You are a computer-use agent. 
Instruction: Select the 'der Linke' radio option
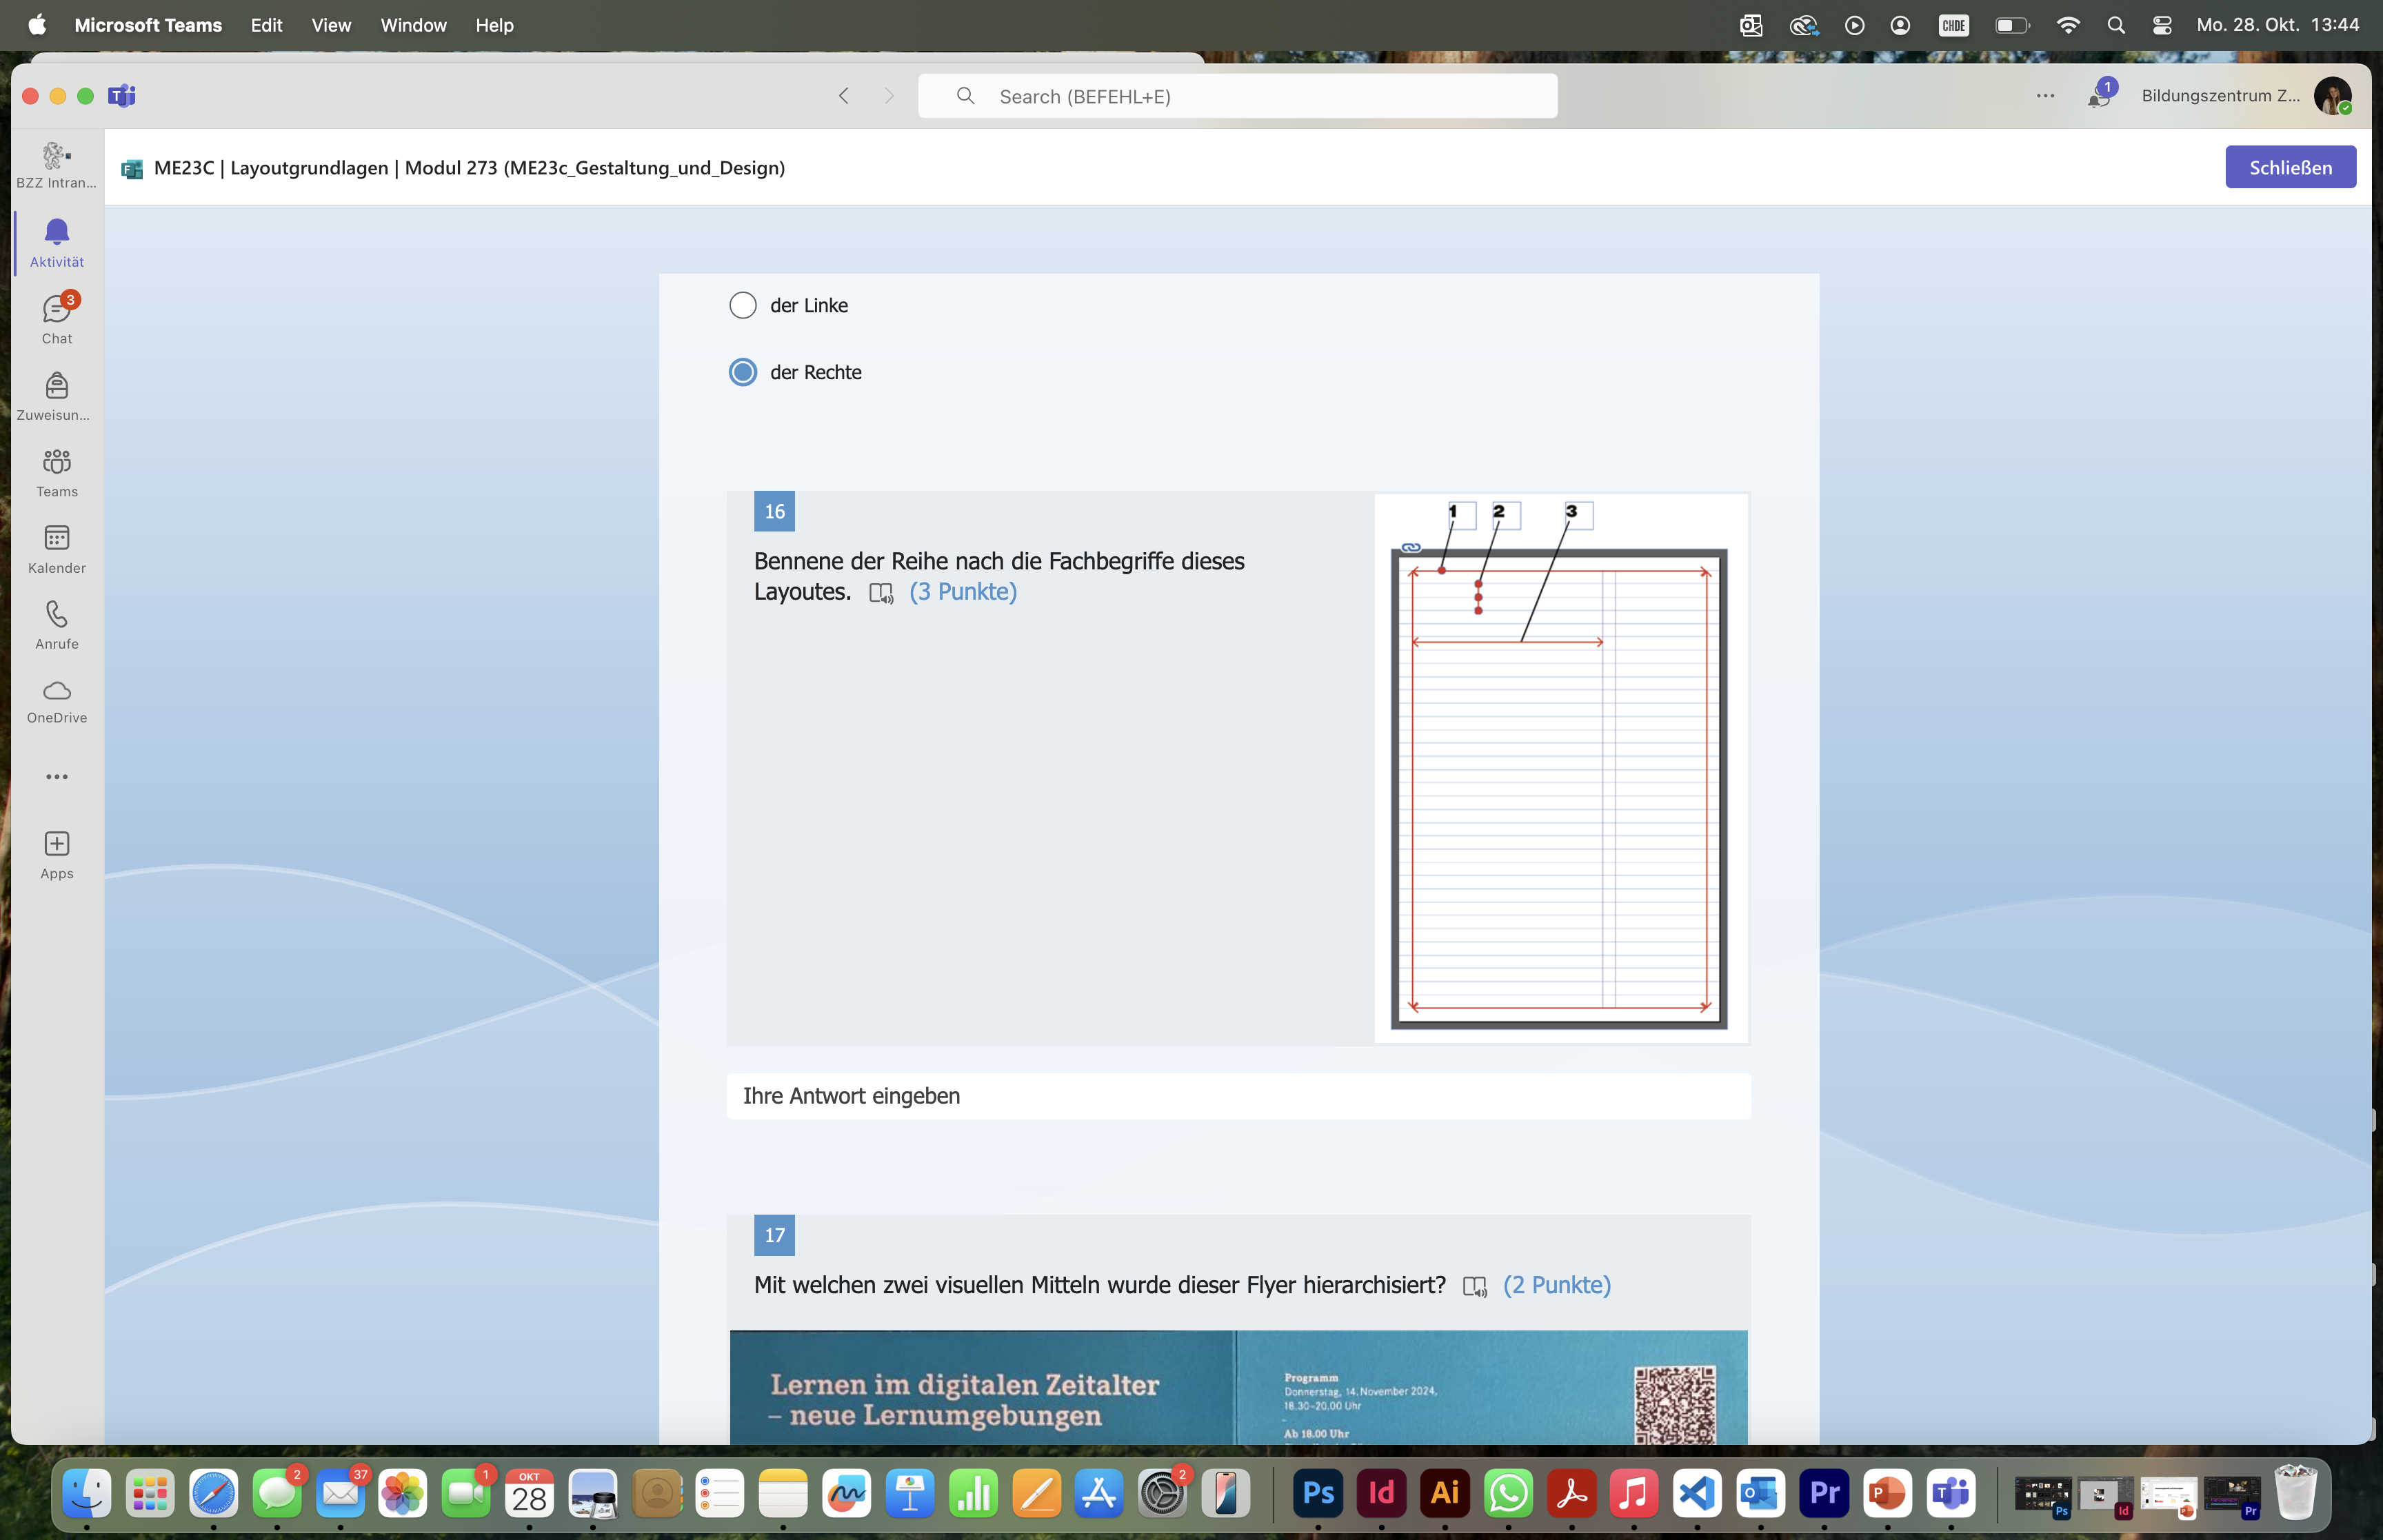743,305
